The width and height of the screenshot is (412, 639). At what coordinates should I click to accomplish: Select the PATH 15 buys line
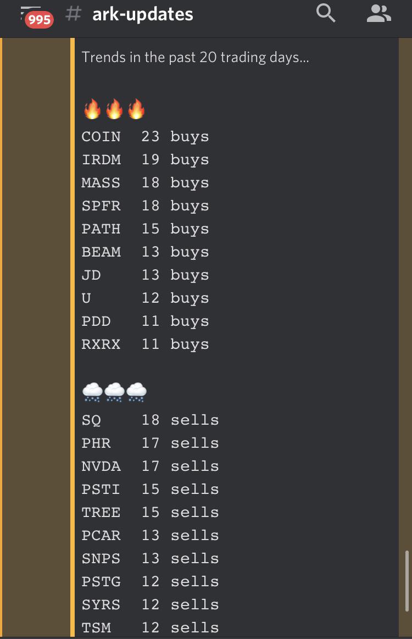coord(145,229)
